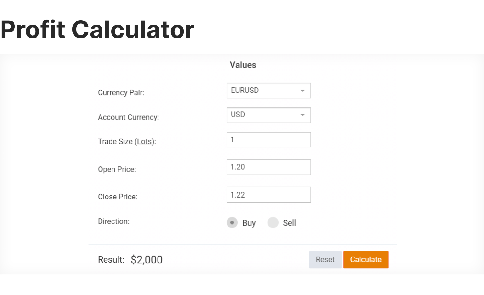Click the Profit Calculator title
The image size is (484, 295).
click(98, 29)
